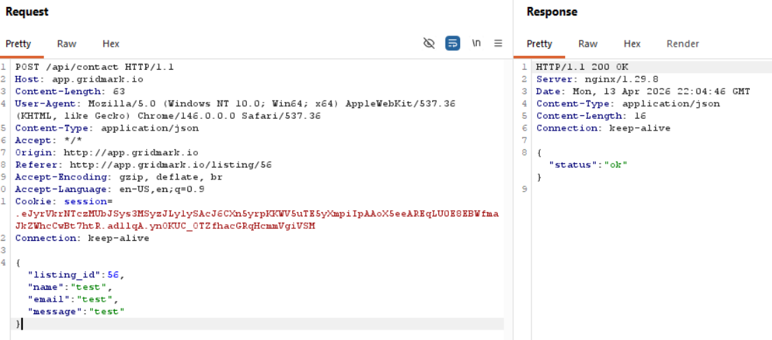Toggle the eye-slash hide headers icon
Screen dimensions: 772x340
(429, 43)
